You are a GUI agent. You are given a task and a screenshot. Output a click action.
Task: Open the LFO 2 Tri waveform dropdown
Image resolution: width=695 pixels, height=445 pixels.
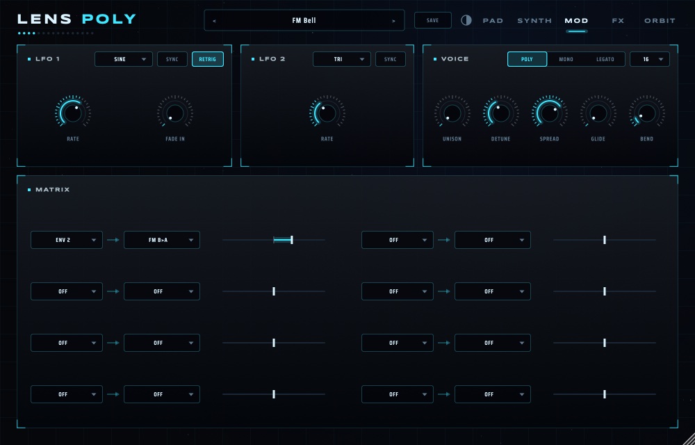[x=342, y=59]
